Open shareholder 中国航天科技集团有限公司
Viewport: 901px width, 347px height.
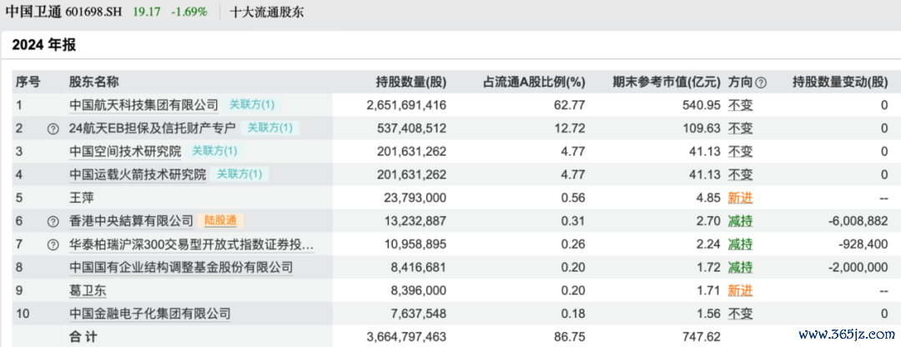pyautogui.click(x=143, y=105)
